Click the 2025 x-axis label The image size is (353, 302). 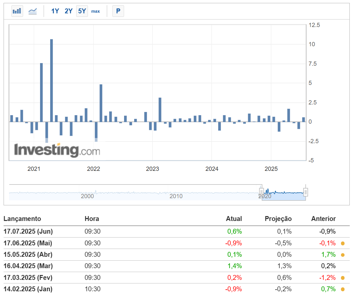pyautogui.click(x=271, y=169)
